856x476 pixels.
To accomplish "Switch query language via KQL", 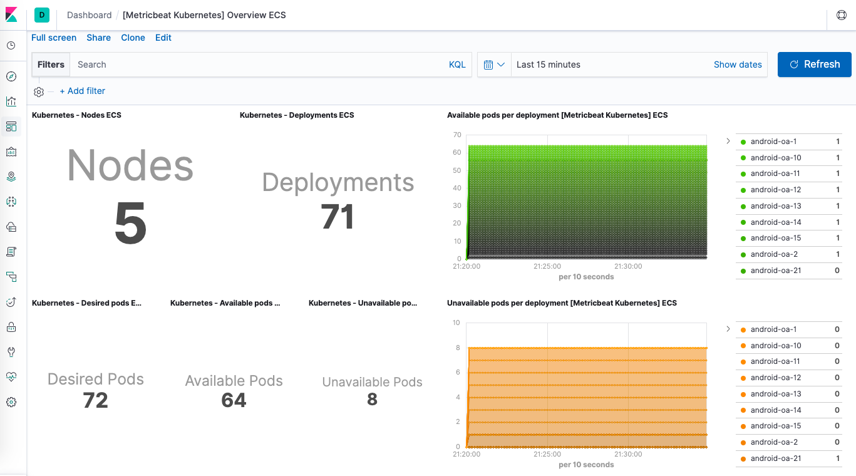I will [x=457, y=65].
